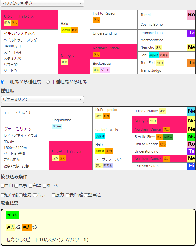196x246 pixels.
Task: Click the orange To lineage badge
Action: [191, 63]
